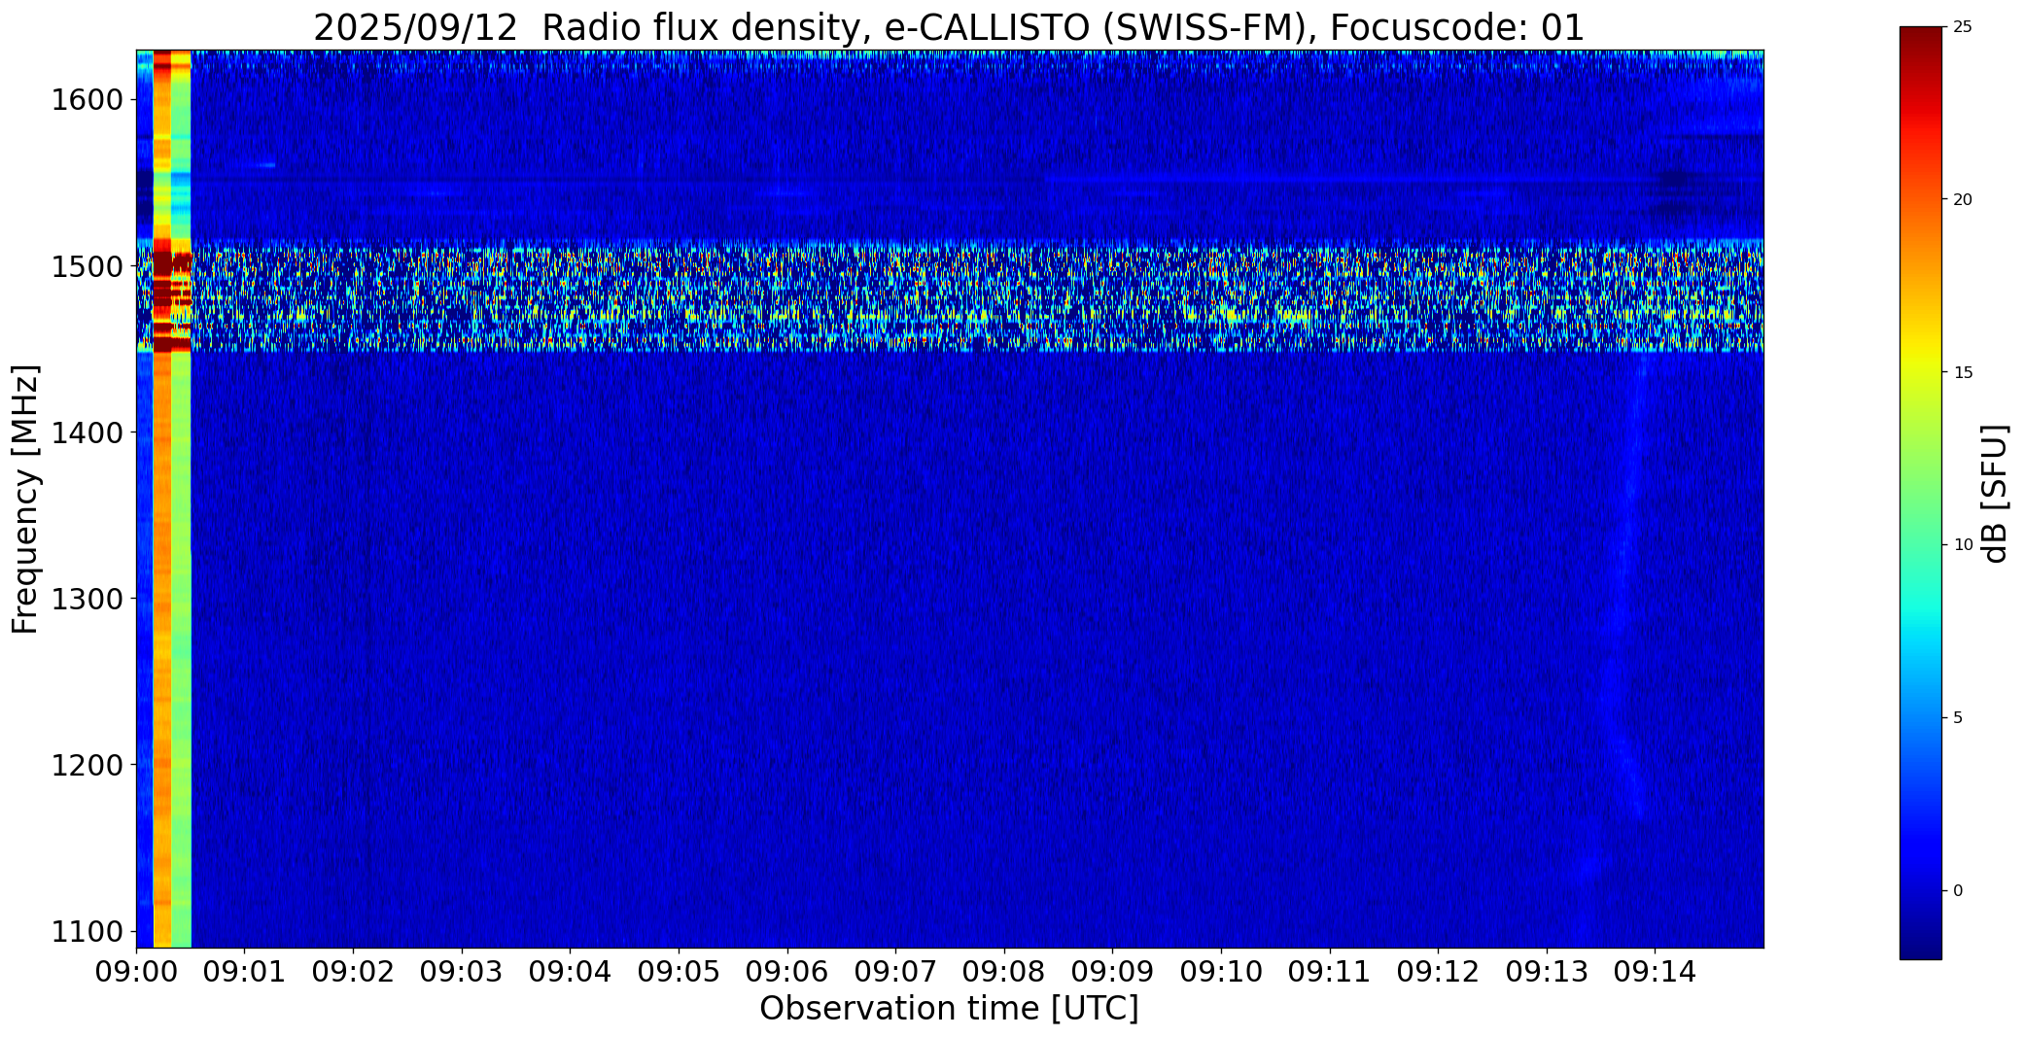Click the 09:09 time tick label
The height and width of the screenshot is (1037, 2024).
click(1112, 972)
